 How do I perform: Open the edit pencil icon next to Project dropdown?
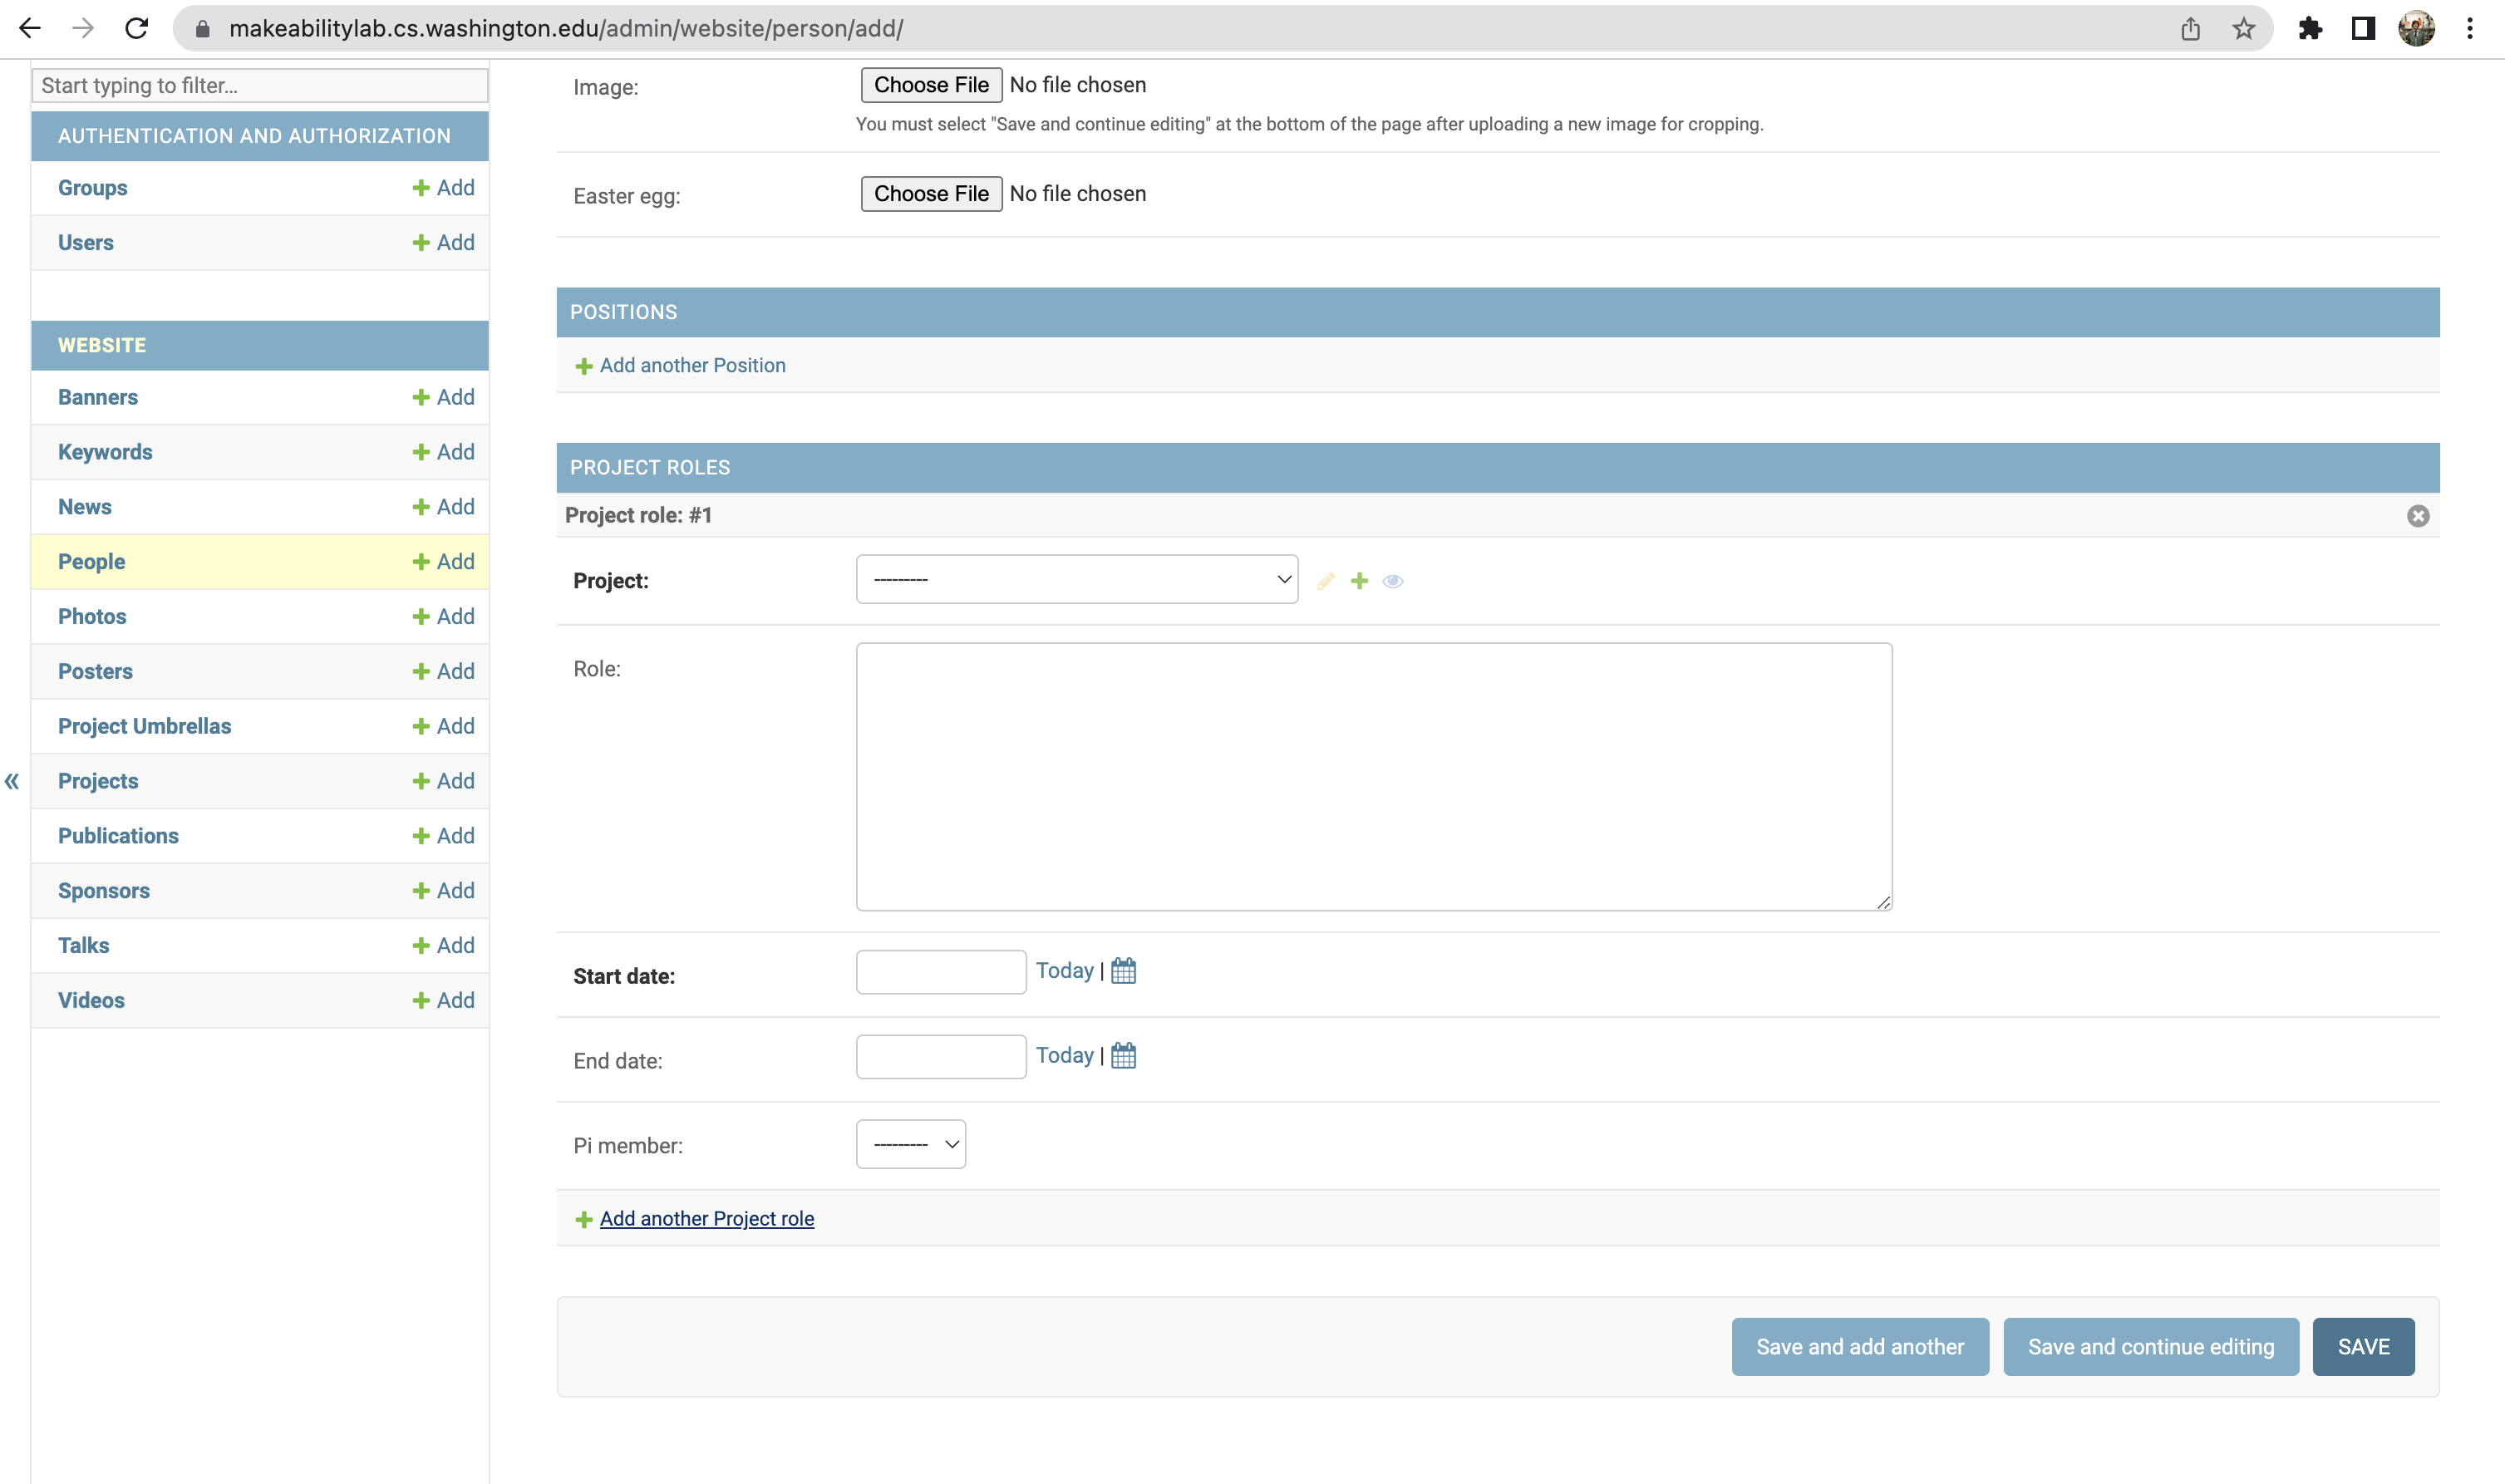1325,580
